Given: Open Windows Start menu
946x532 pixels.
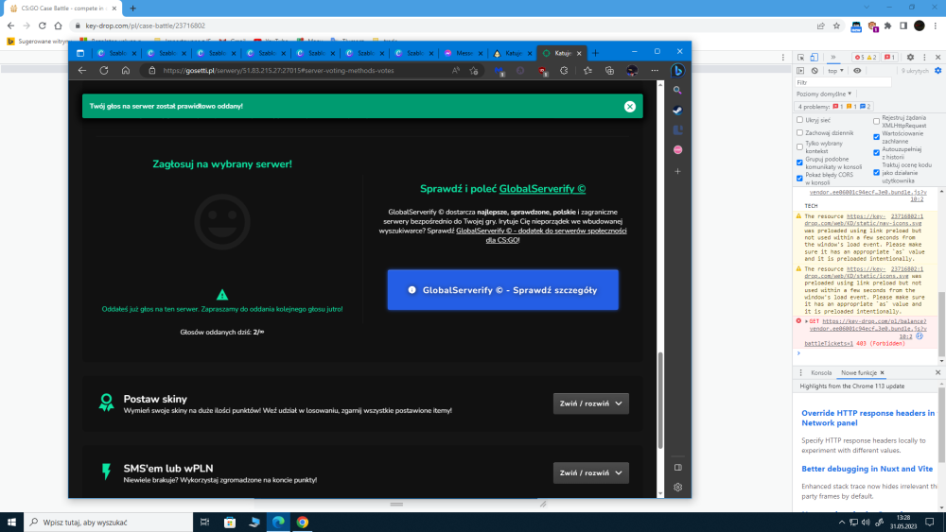Looking at the screenshot, I should [11, 523].
